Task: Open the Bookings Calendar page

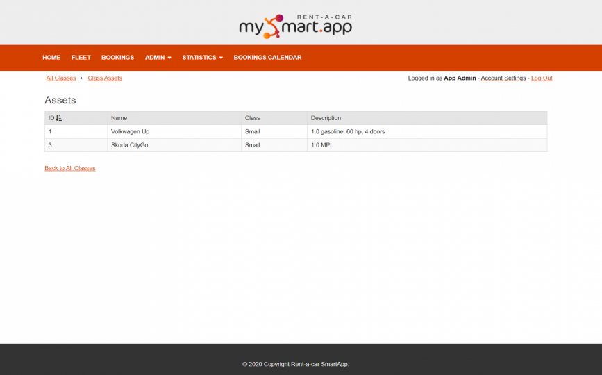Action: (267, 58)
